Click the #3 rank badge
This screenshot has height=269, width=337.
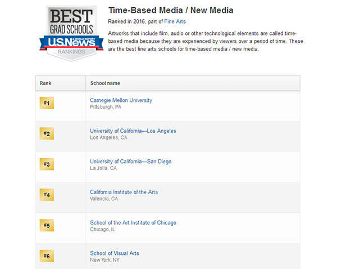tap(47, 164)
